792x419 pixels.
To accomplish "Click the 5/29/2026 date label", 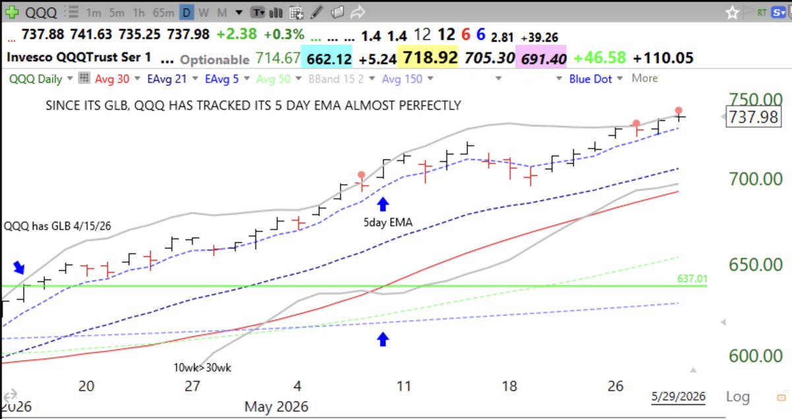I will coord(679,397).
